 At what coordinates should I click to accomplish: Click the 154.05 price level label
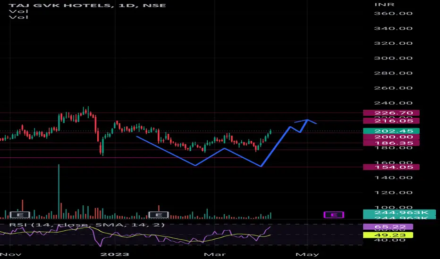pos(391,167)
